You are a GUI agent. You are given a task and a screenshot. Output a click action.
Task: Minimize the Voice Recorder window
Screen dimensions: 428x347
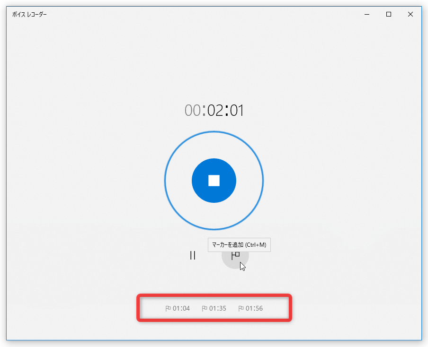pyautogui.click(x=367, y=14)
